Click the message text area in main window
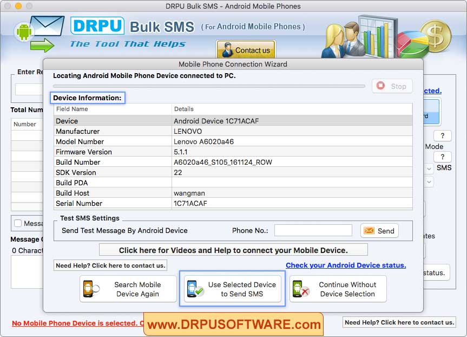467x337 pixels. (27, 272)
